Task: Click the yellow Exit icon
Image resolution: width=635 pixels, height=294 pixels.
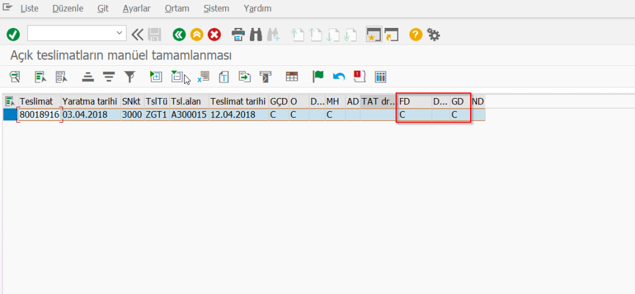Action: pos(197,35)
